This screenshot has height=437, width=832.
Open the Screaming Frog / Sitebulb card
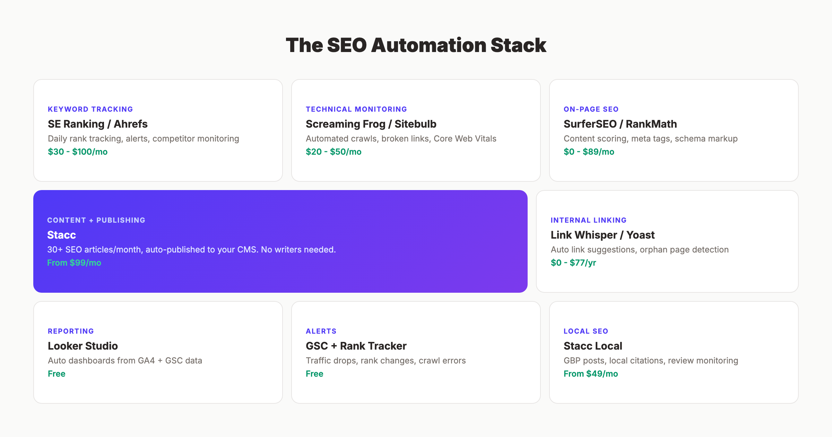pos(415,130)
